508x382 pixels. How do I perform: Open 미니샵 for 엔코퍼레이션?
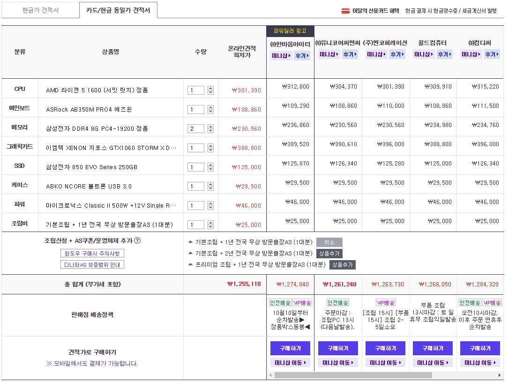(x=376, y=54)
